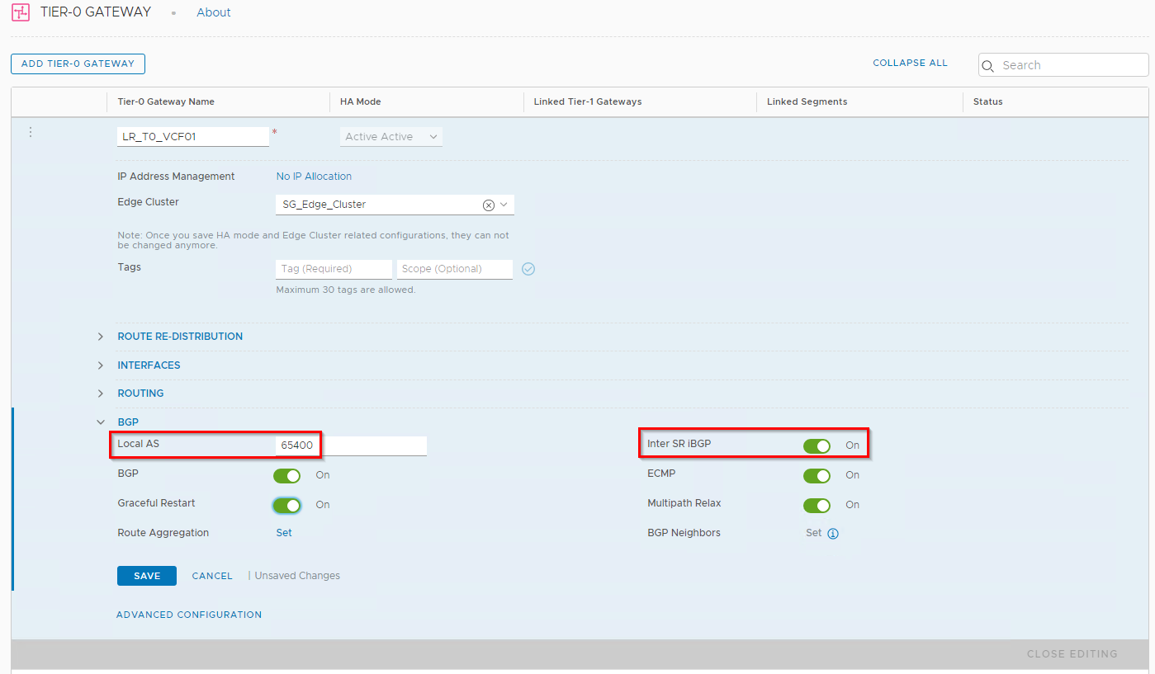Disable the Multipath Relax toggle

pyautogui.click(x=817, y=505)
